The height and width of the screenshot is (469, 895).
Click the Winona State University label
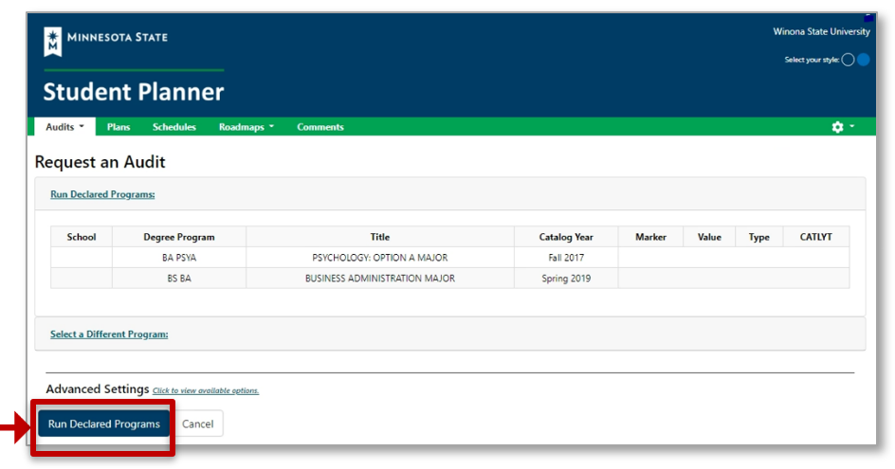(x=820, y=32)
